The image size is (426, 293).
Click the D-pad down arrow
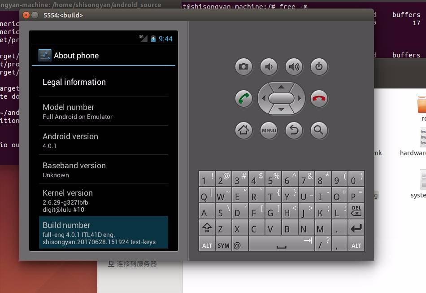[281, 109]
